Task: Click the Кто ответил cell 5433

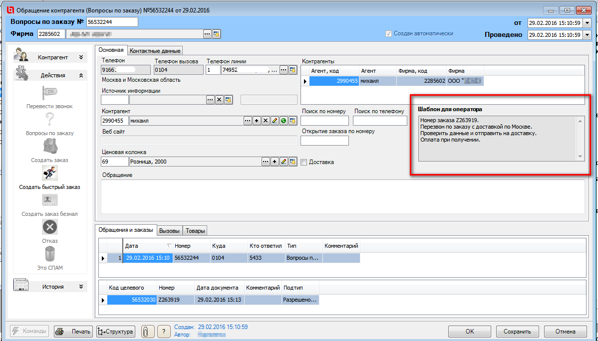Action: click(x=266, y=258)
